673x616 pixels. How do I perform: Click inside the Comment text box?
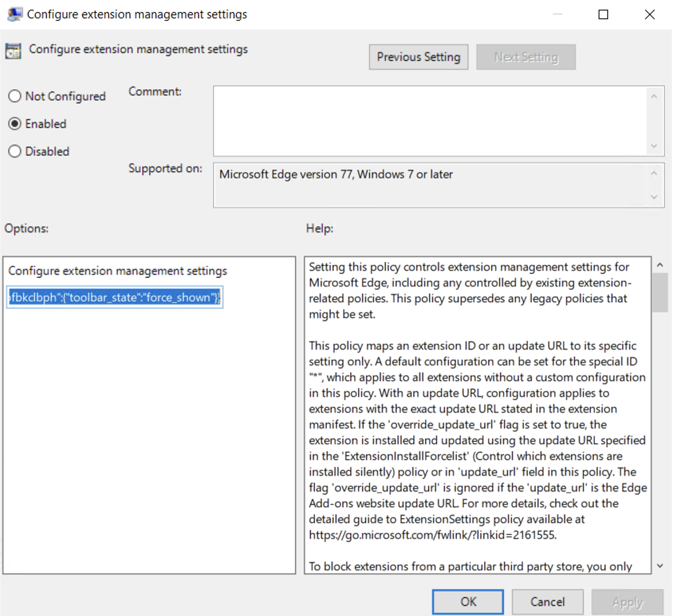pos(429,121)
